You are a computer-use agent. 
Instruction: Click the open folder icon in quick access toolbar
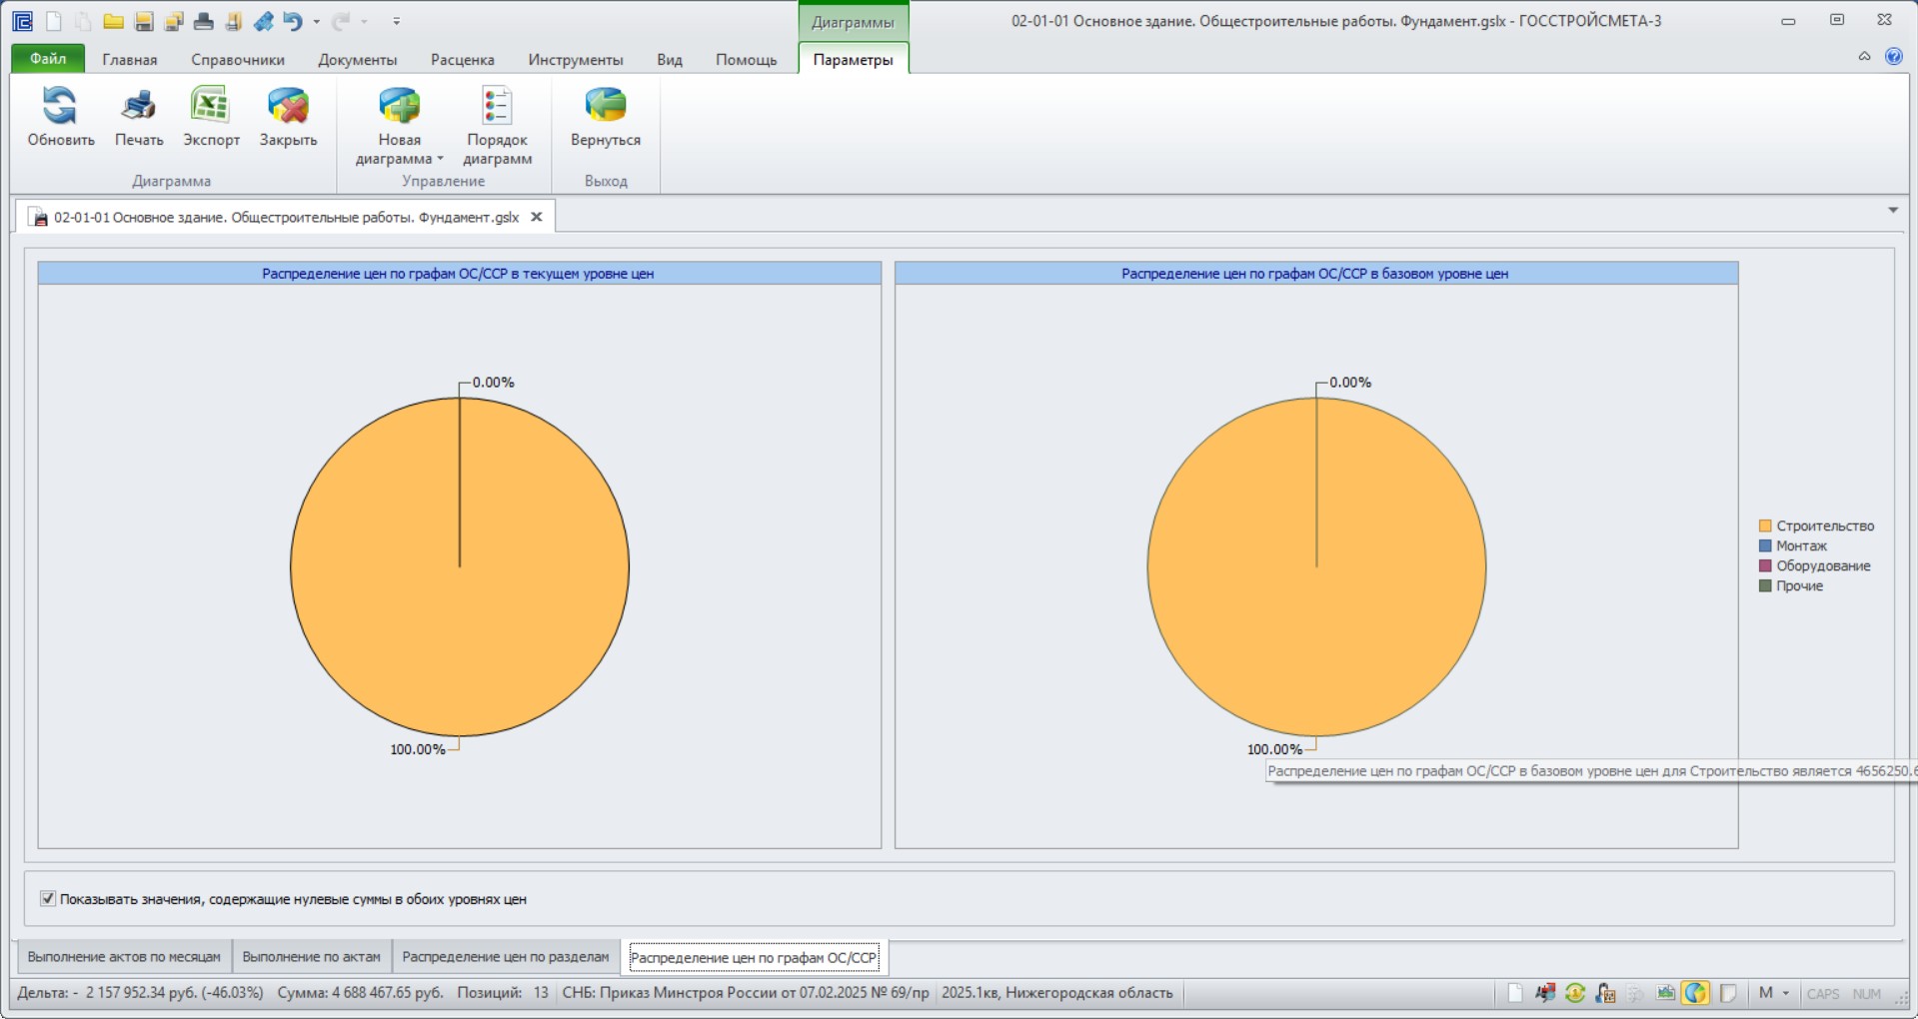click(114, 21)
